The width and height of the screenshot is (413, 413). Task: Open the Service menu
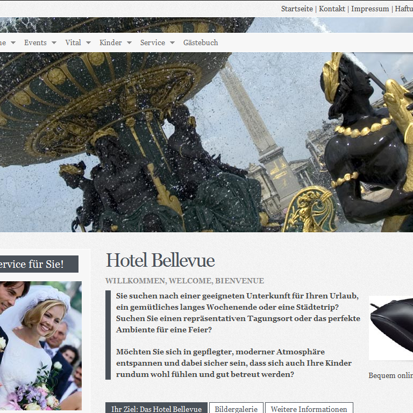[153, 42]
